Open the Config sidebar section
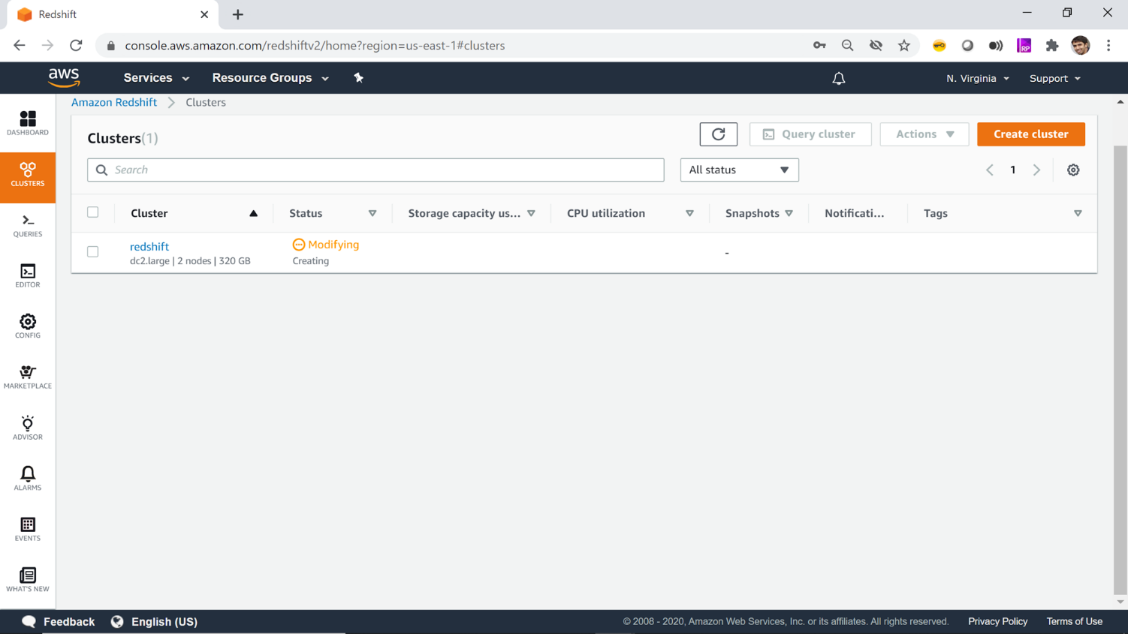The image size is (1128, 634). 28,326
